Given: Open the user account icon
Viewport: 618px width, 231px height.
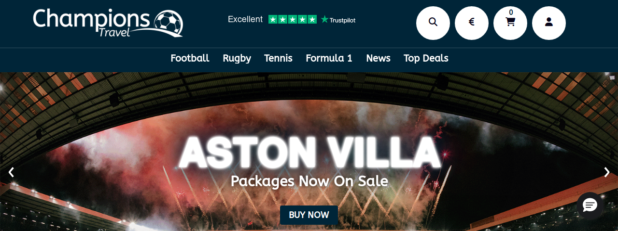Looking at the screenshot, I should click(x=549, y=23).
